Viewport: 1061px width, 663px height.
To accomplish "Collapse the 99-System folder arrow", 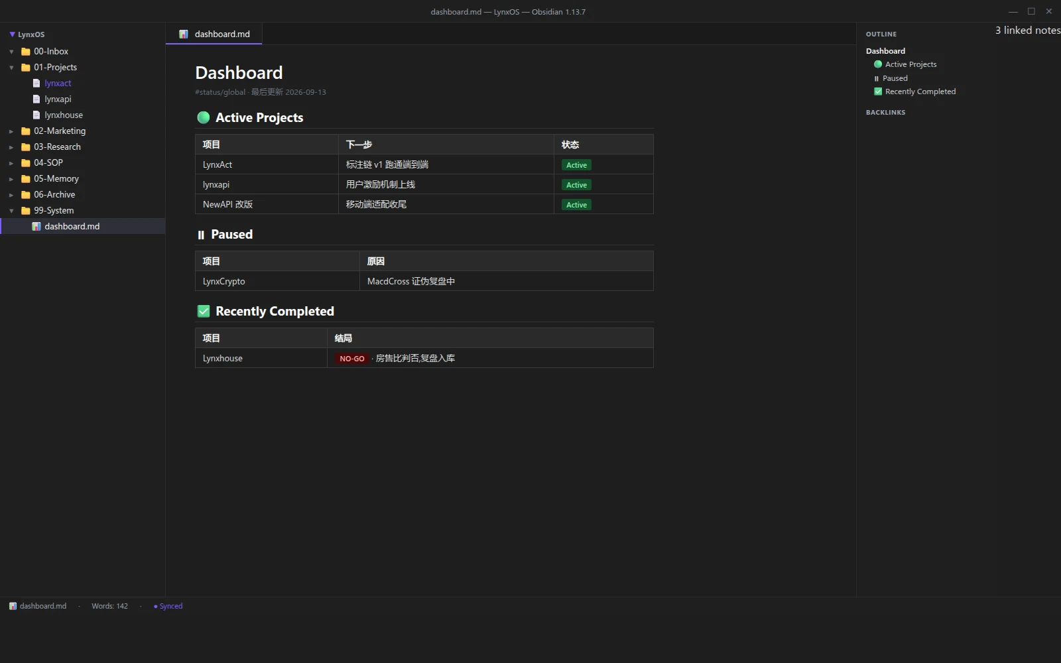I will click(x=11, y=211).
